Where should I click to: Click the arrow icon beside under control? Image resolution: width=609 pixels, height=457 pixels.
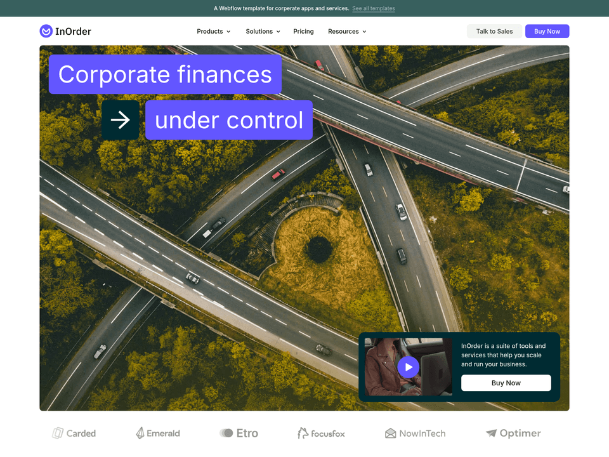pyautogui.click(x=121, y=120)
